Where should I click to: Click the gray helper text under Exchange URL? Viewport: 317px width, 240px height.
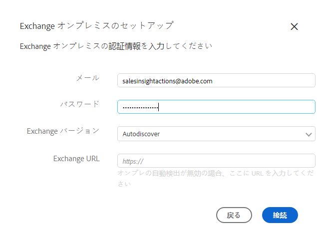coord(216,178)
